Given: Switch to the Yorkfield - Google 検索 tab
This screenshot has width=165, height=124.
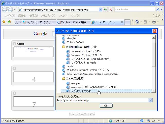Looking at the screenshot, I should (x=73, y=22).
